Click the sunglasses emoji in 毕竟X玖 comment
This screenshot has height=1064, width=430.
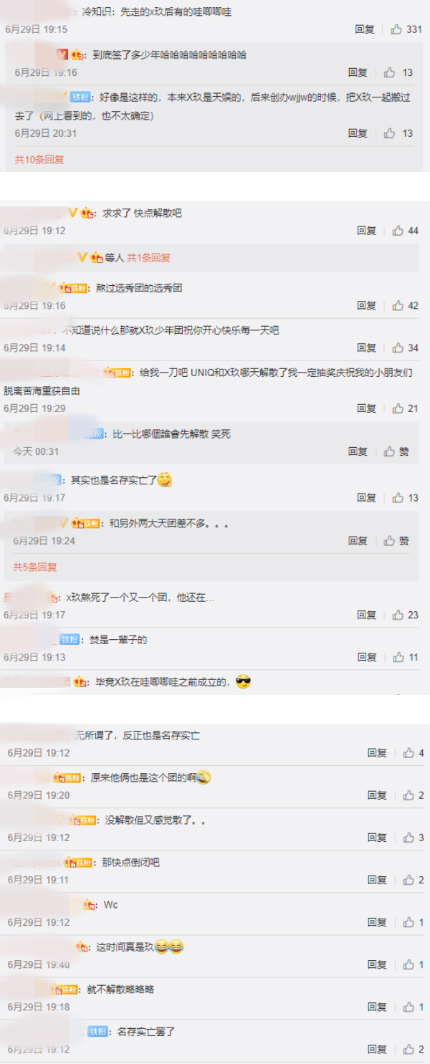(243, 682)
